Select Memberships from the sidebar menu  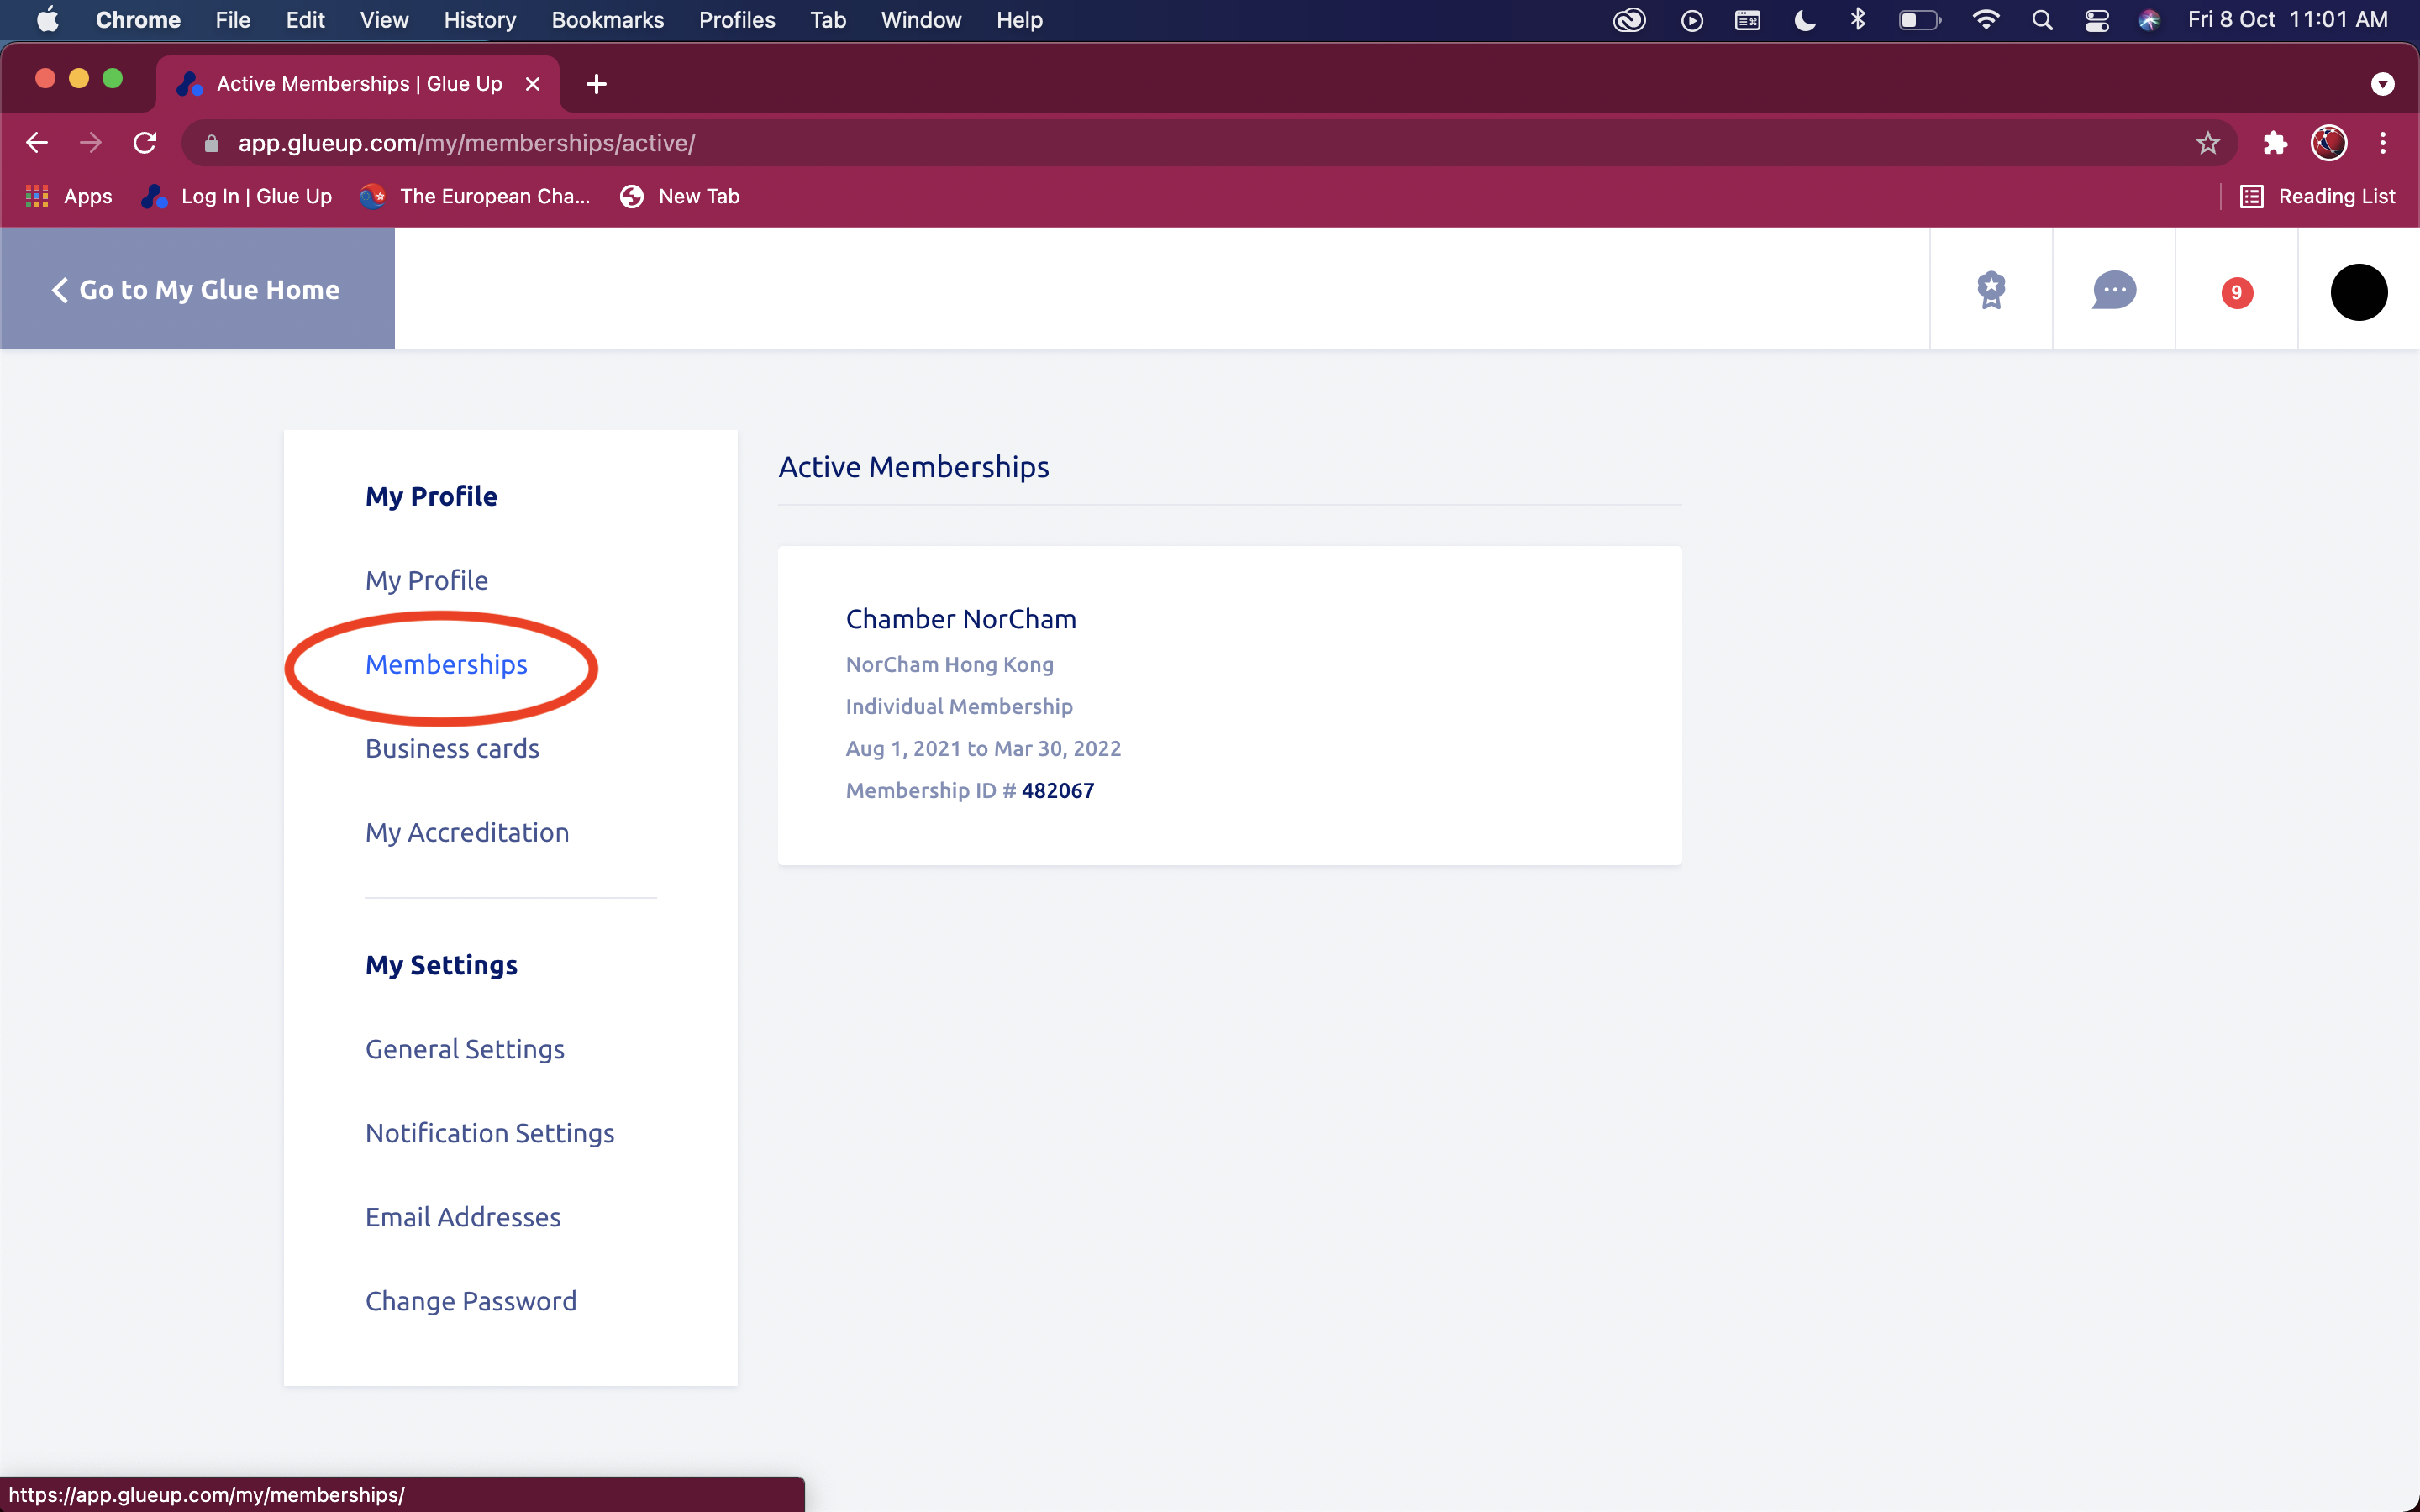pos(446,664)
